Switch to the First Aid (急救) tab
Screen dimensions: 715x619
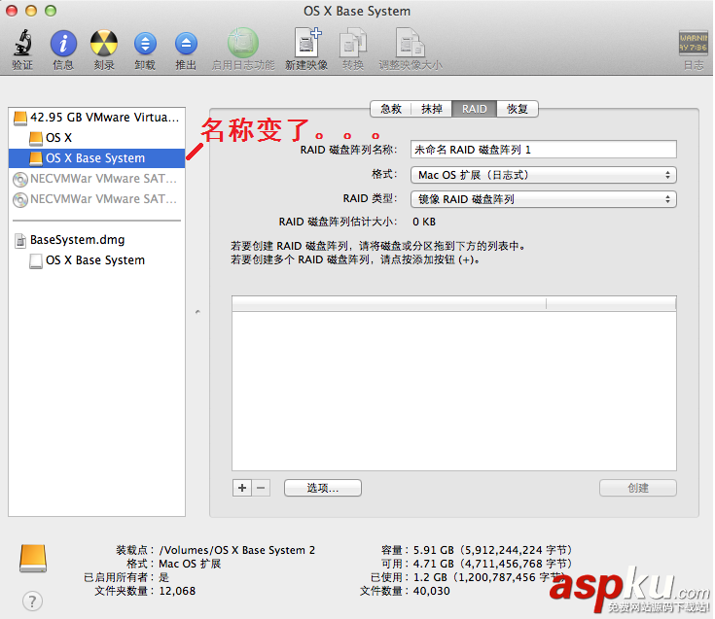(391, 109)
